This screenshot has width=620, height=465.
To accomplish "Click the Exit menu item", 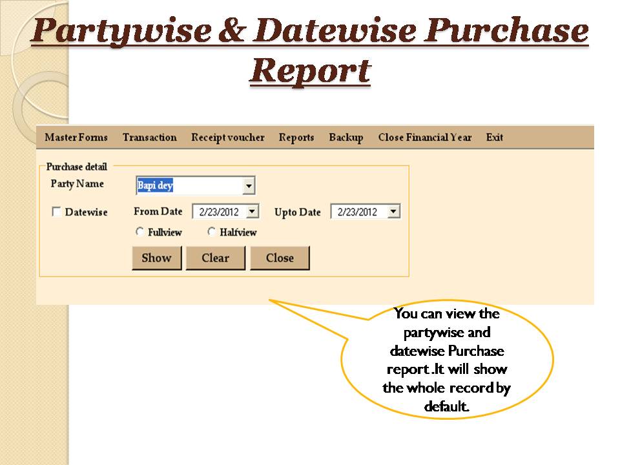I will coord(494,137).
